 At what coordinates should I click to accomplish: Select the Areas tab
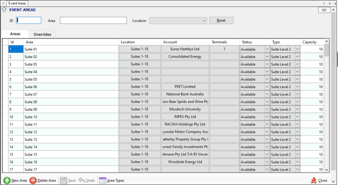(15, 34)
